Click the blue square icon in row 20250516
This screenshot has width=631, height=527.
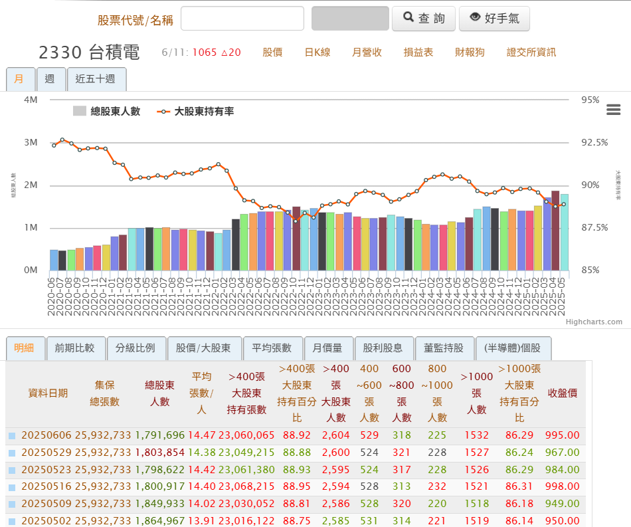coord(12,488)
